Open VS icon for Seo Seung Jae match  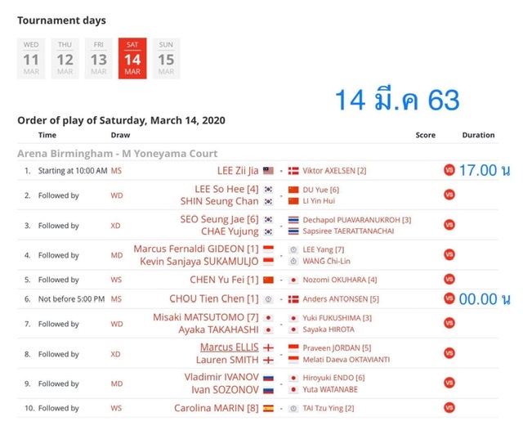point(449,225)
